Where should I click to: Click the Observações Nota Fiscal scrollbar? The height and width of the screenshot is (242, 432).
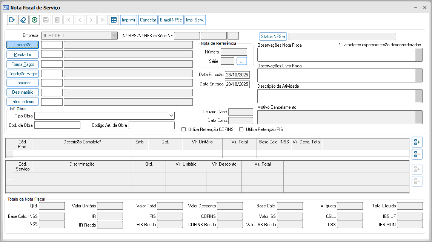[x=418, y=55]
